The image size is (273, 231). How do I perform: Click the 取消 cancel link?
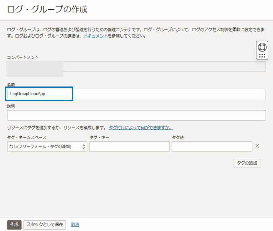tap(75, 225)
